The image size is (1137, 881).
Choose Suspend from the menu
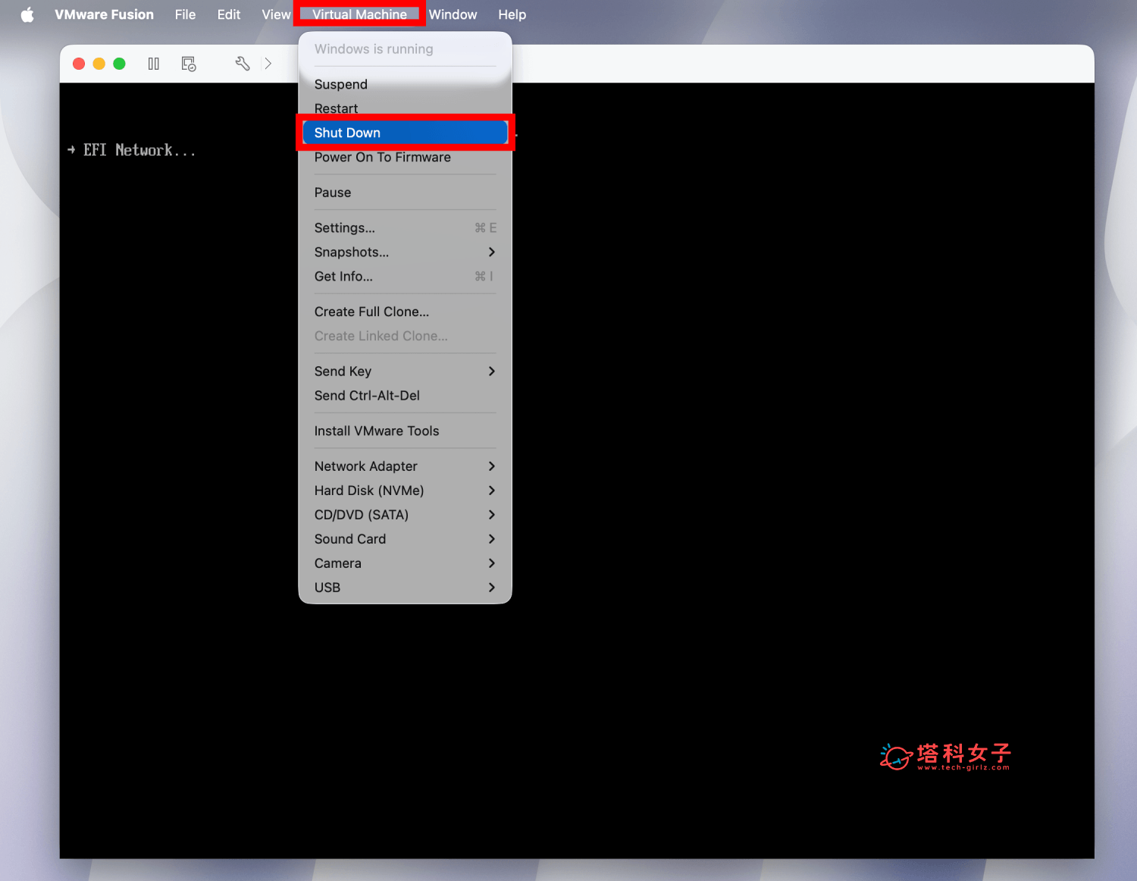pos(405,84)
